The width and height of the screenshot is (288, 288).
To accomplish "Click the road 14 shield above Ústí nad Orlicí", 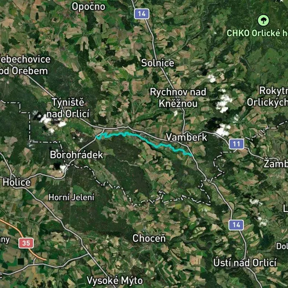I will tap(236, 225).
